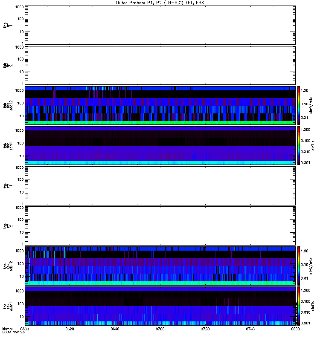This screenshot has width=320, height=341.
Task: Click the '1.00' label on thc edc12 color bar
Action: pos(304,251)
